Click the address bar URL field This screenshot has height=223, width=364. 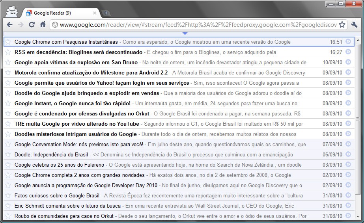click(198, 24)
